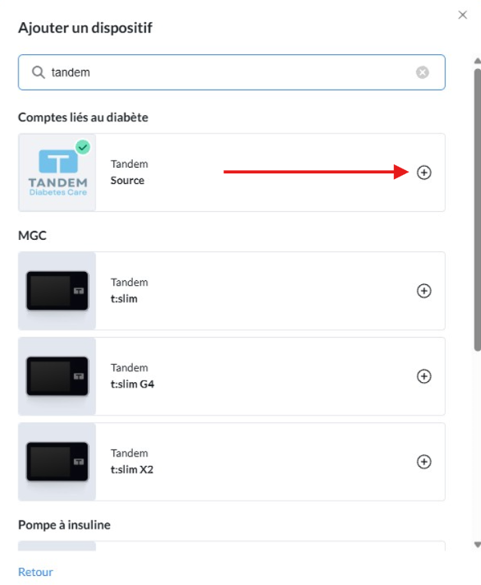Click the t:slim G4 pump thumbnail

pyautogui.click(x=57, y=376)
